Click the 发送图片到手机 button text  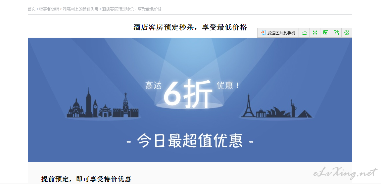click(x=281, y=33)
